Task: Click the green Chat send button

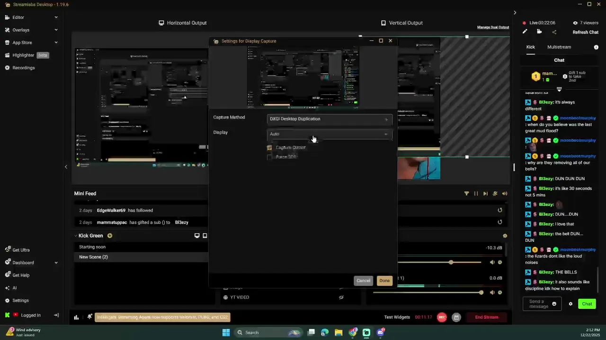Action: (587, 304)
